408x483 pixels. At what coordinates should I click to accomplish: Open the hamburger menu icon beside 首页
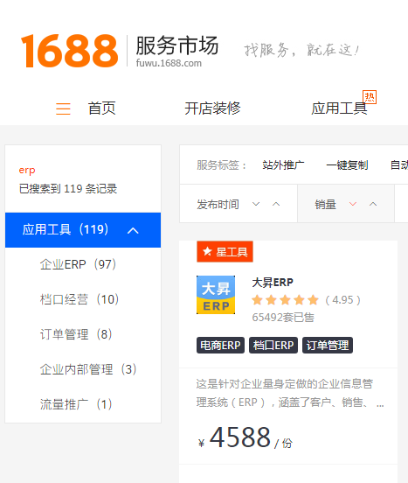click(x=63, y=108)
